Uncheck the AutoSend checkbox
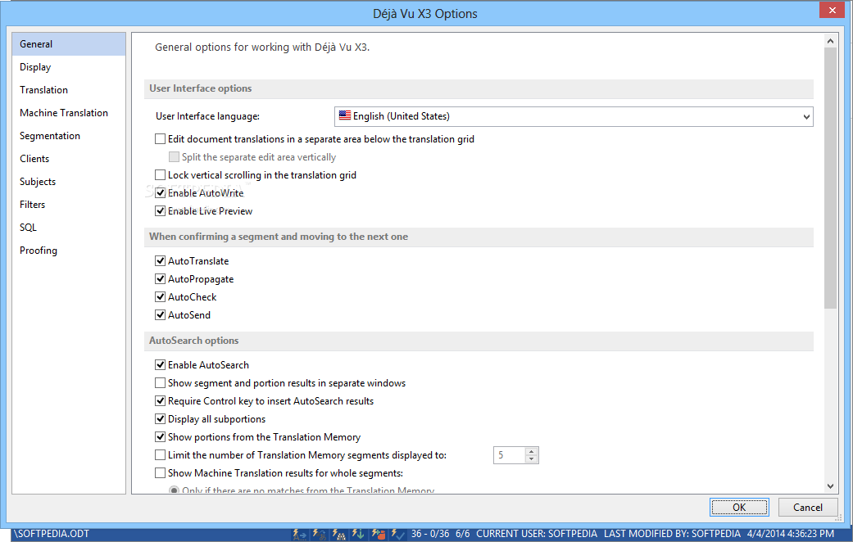Image resolution: width=853 pixels, height=542 pixels. pos(160,314)
